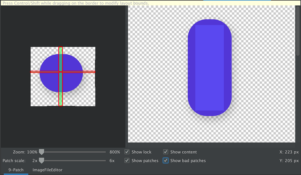This screenshot has height=175, width=301.
Task: Click the 6x patch scale label
Action: point(112,161)
